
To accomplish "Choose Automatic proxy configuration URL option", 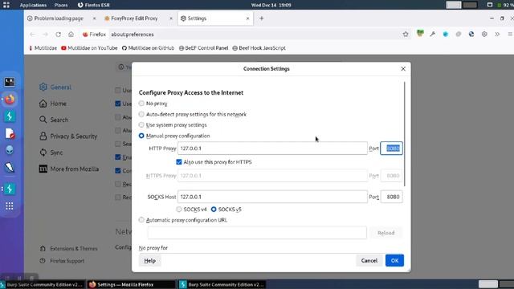I will point(141,220).
